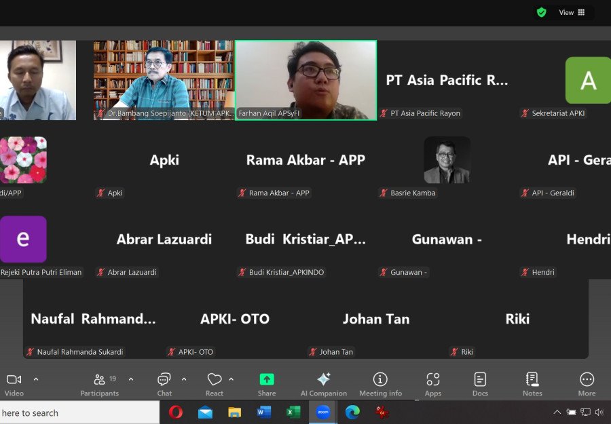Click the Windows search box
This screenshot has height=424, width=611.
(x=79, y=412)
